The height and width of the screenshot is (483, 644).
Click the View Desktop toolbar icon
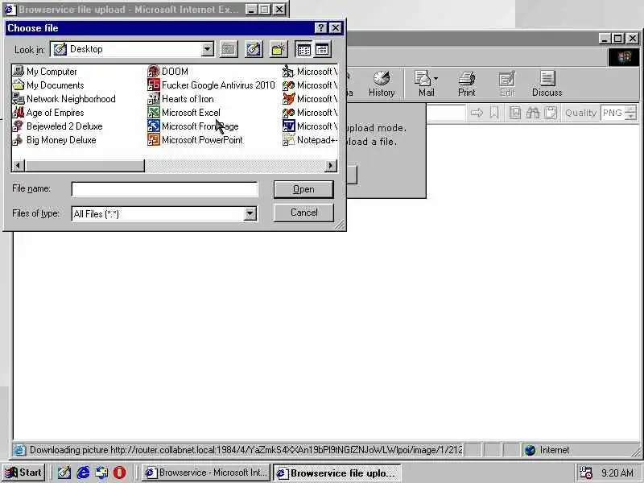[254, 50]
